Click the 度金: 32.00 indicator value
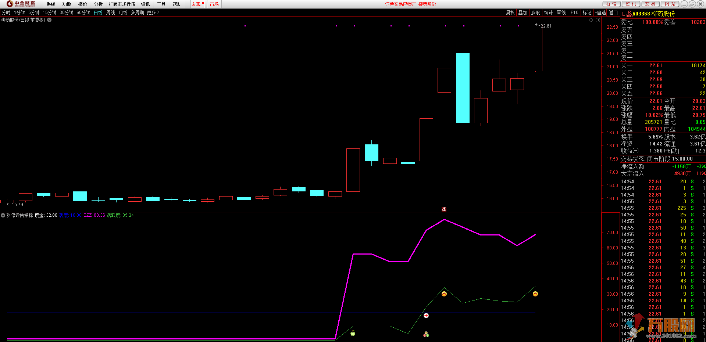706x342 pixels. [x=46, y=215]
